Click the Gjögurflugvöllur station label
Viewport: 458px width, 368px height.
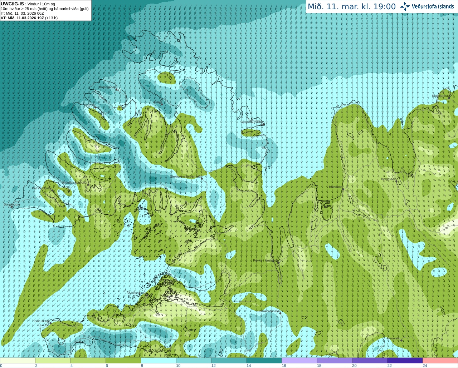tap(252, 122)
